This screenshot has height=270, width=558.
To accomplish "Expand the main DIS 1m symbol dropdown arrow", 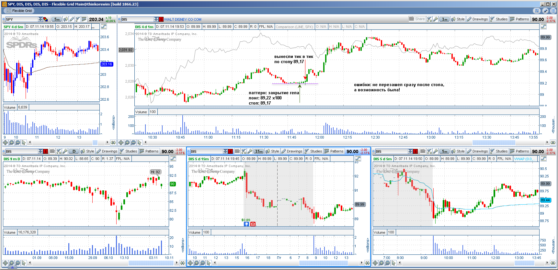I will (x=156, y=19).
